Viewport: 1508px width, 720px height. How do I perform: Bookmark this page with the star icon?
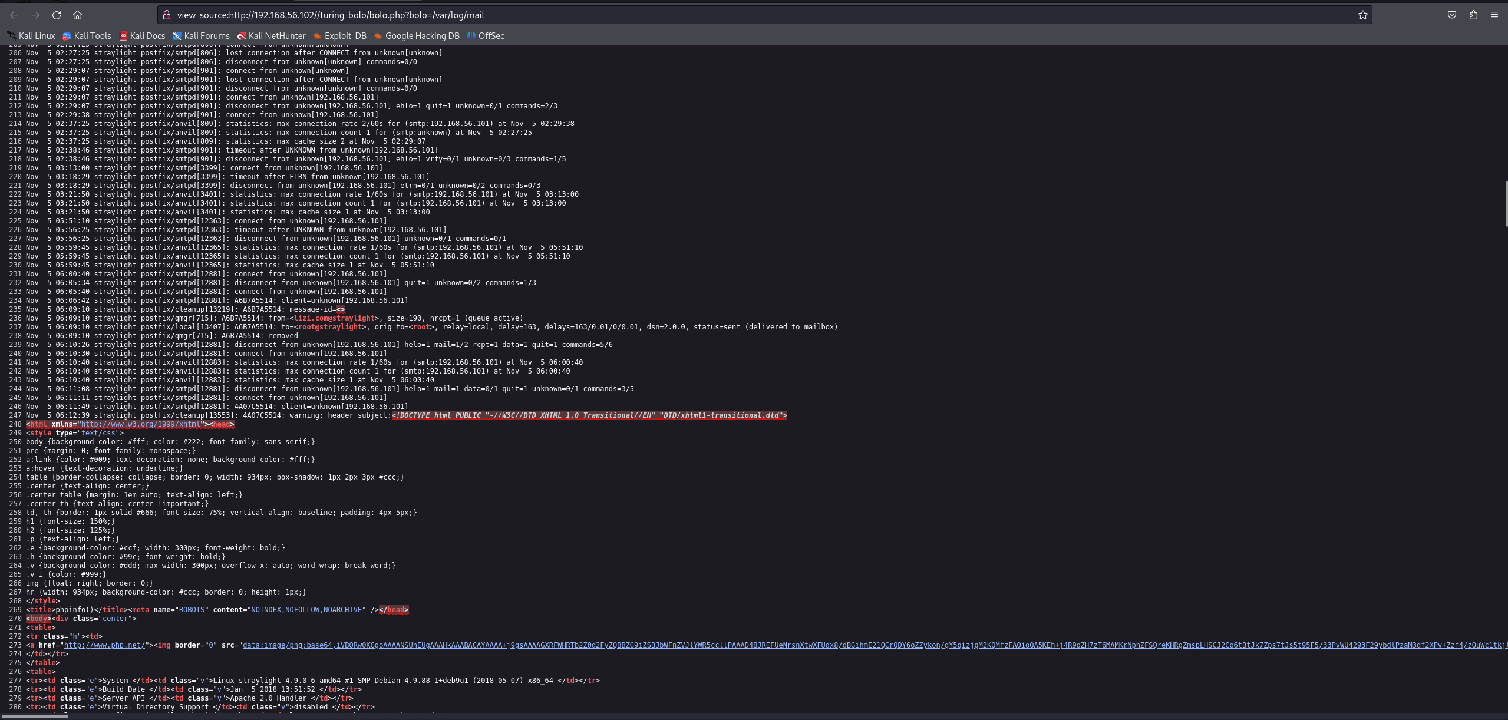tap(1362, 15)
